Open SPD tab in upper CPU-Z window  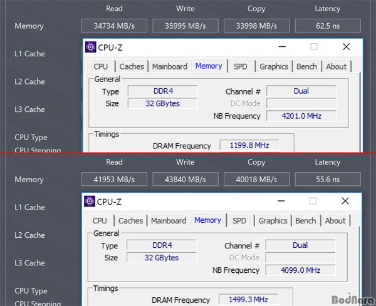tap(241, 66)
